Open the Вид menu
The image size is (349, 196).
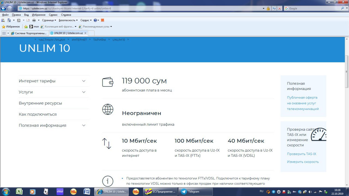pyautogui.click(x=26, y=15)
